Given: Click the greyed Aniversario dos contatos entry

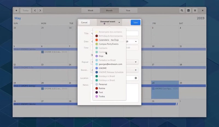Looking at the screenshot, I should click(x=109, y=32).
